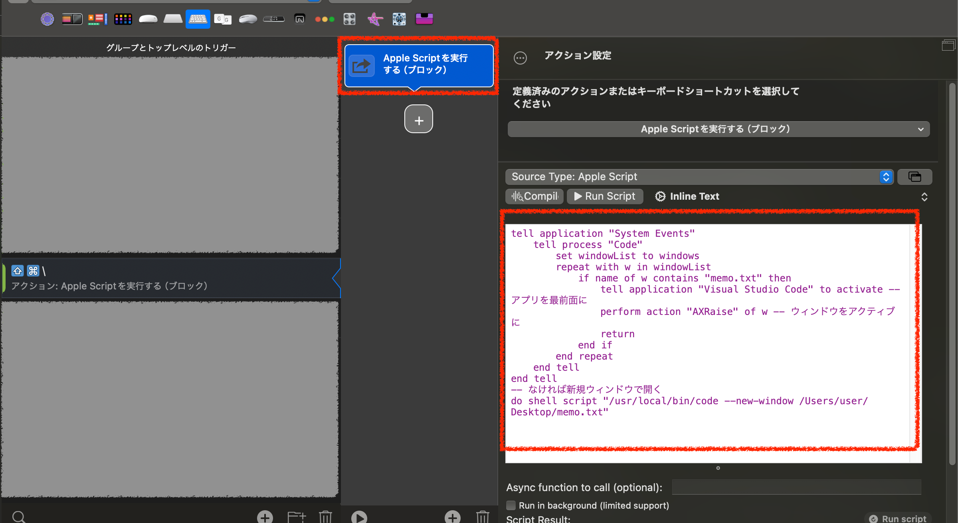Image resolution: width=958 pixels, height=523 pixels.
Task: Select the Magic Mouse triggers icon
Action: (148, 19)
